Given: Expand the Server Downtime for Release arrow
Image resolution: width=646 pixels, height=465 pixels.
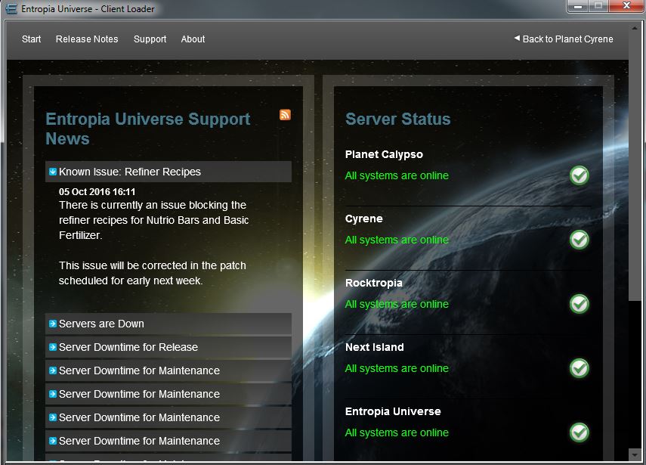Looking at the screenshot, I should (53, 347).
